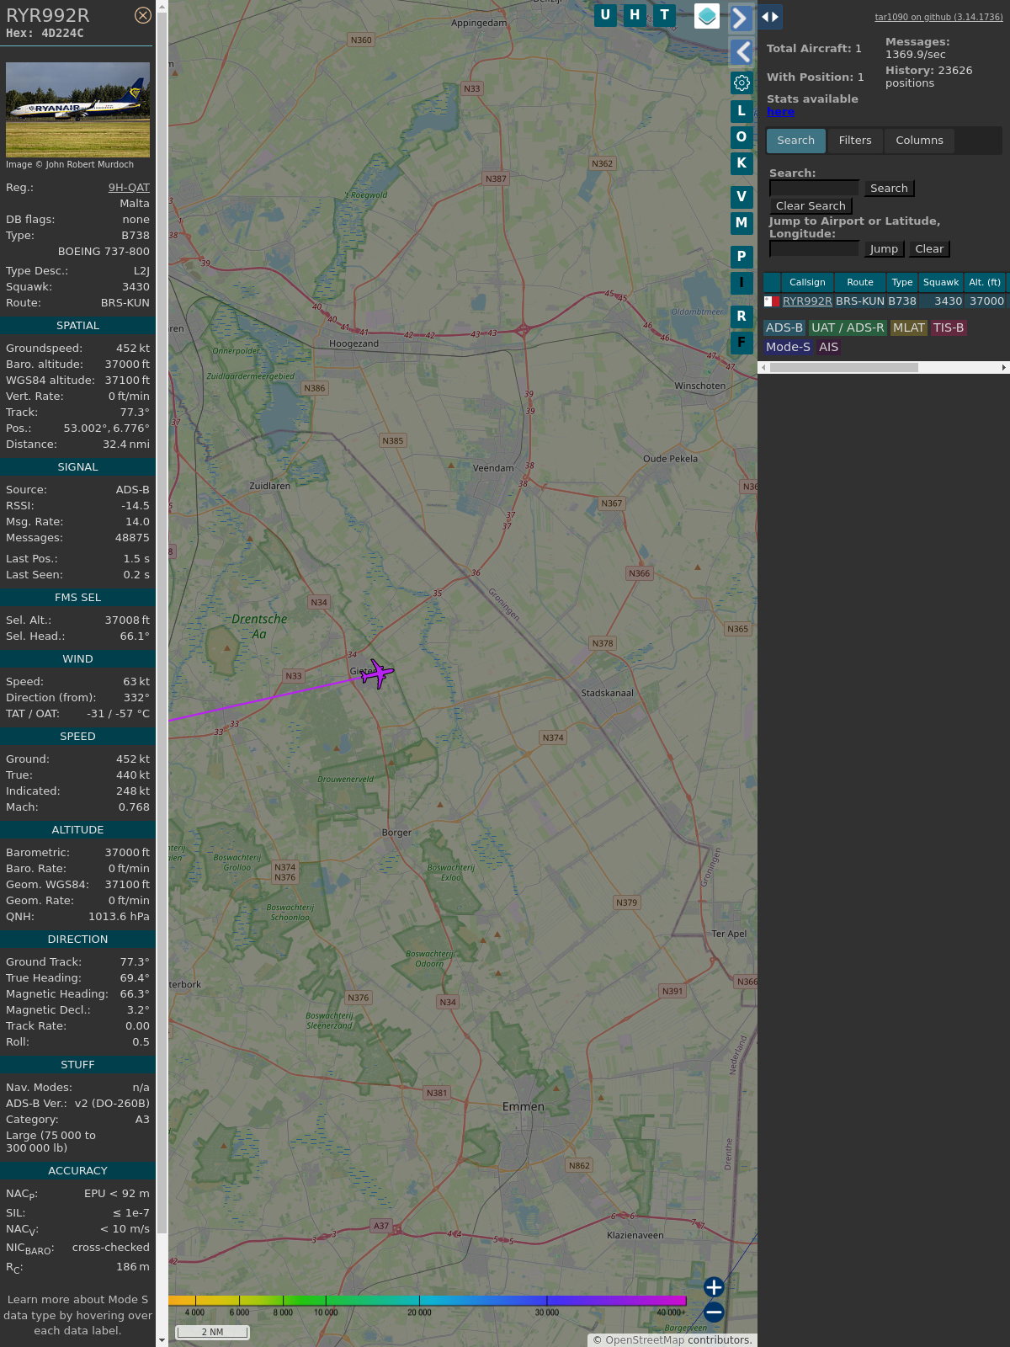Toggle the V map button

(742, 197)
